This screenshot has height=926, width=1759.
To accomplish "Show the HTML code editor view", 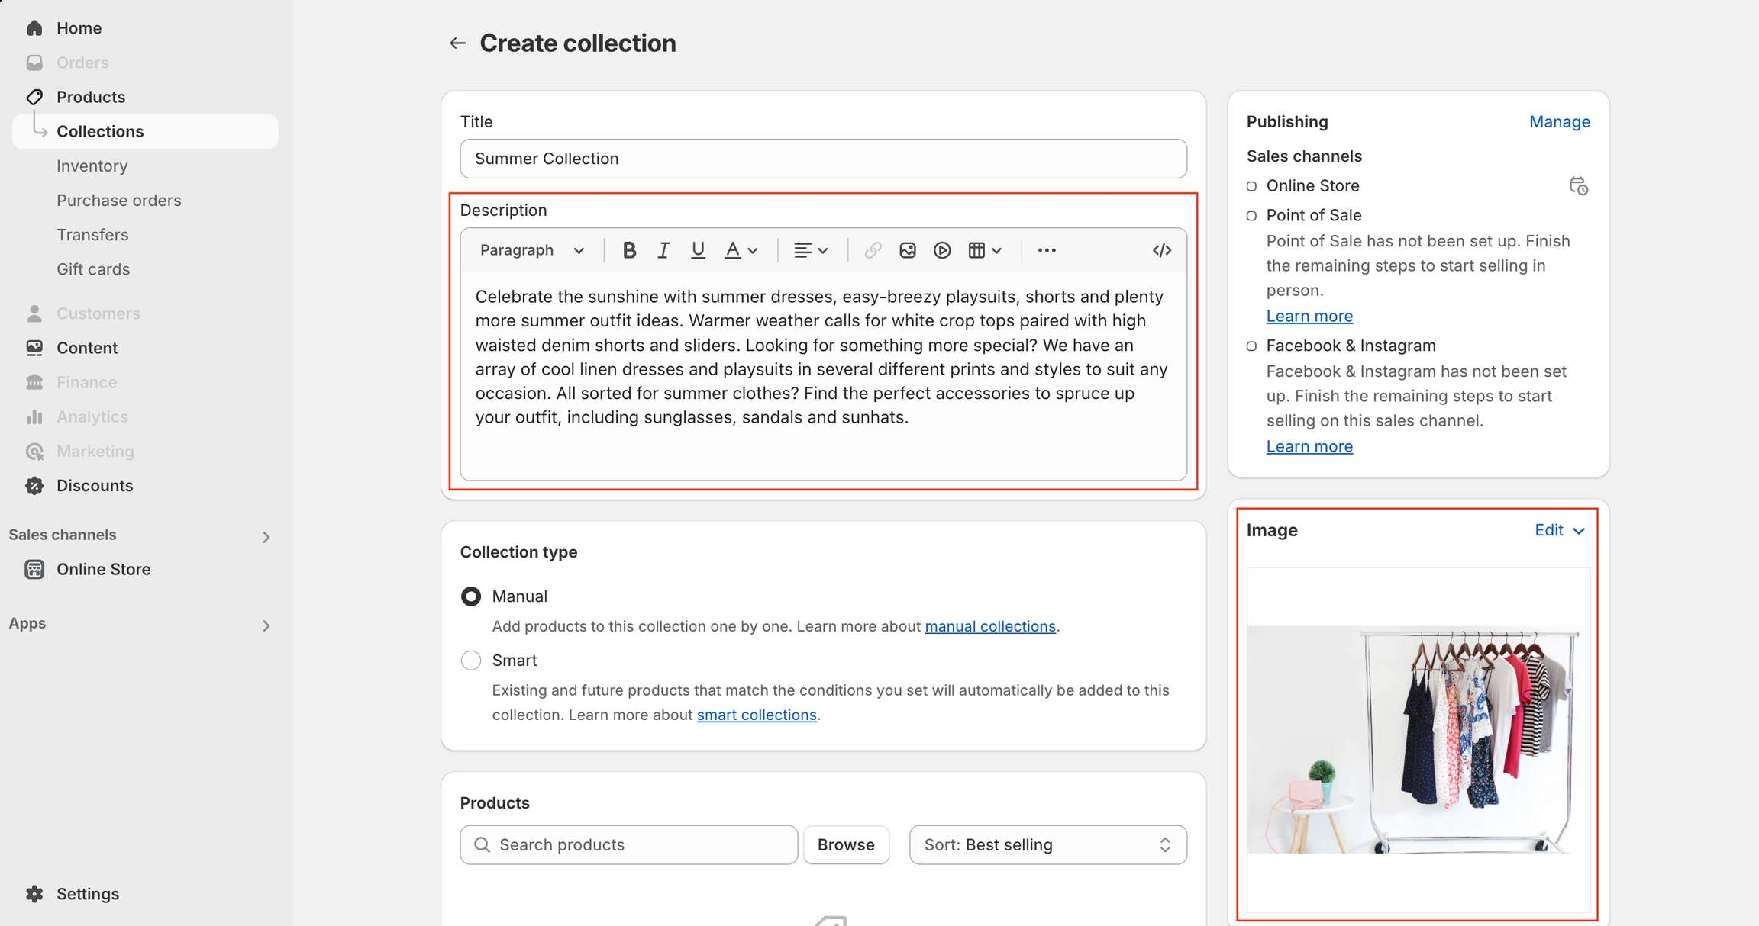I will 1161,250.
